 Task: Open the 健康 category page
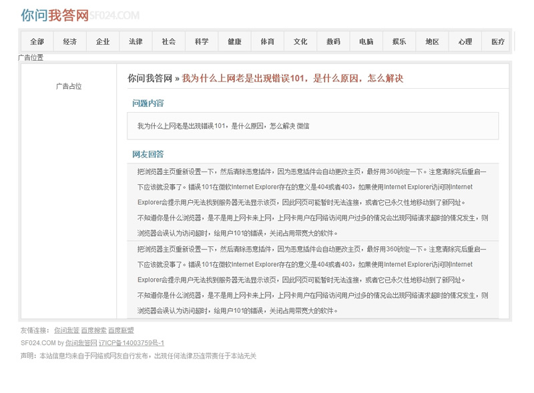pyautogui.click(x=234, y=41)
